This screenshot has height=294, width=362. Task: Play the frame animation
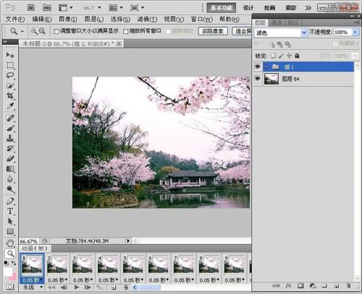click(77, 287)
